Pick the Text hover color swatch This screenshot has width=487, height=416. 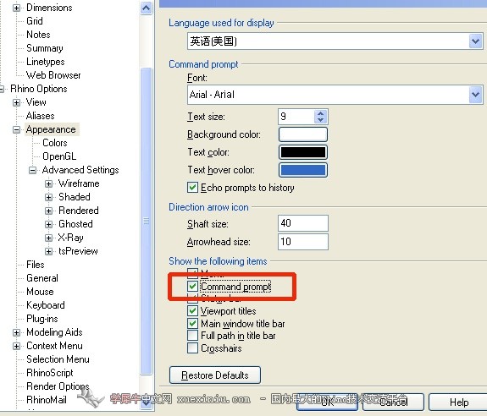(x=303, y=170)
